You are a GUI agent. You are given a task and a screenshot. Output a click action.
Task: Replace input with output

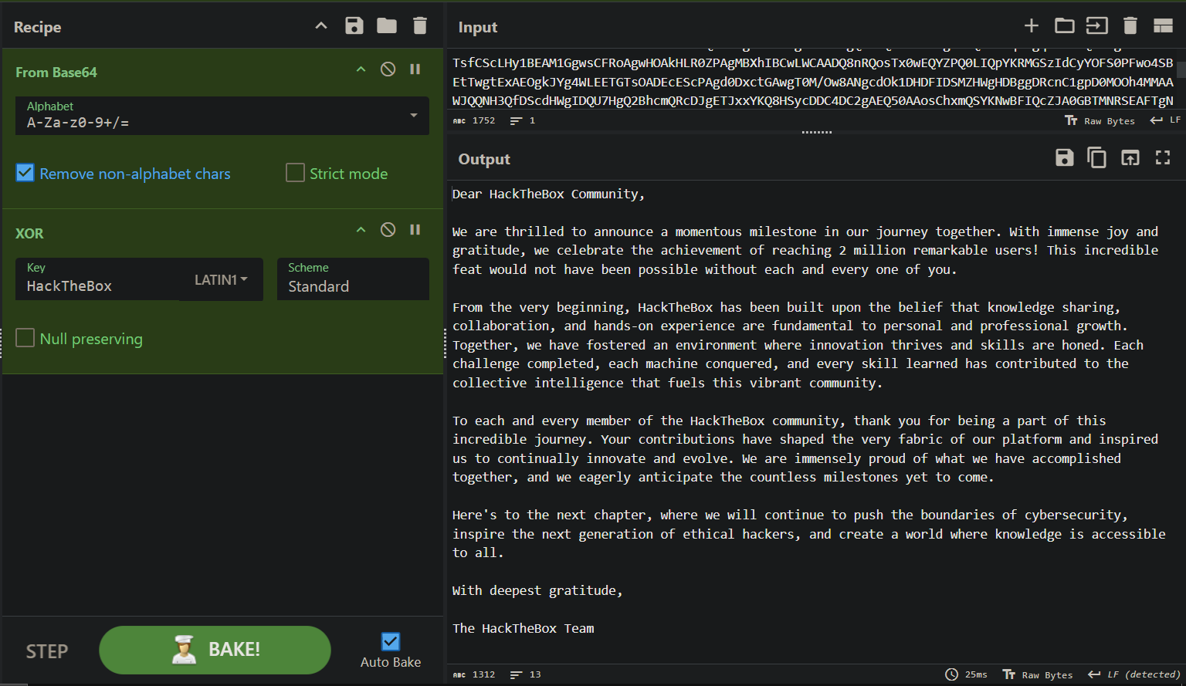point(1130,158)
